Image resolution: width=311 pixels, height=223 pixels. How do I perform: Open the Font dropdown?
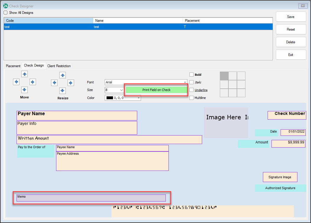tap(185, 82)
